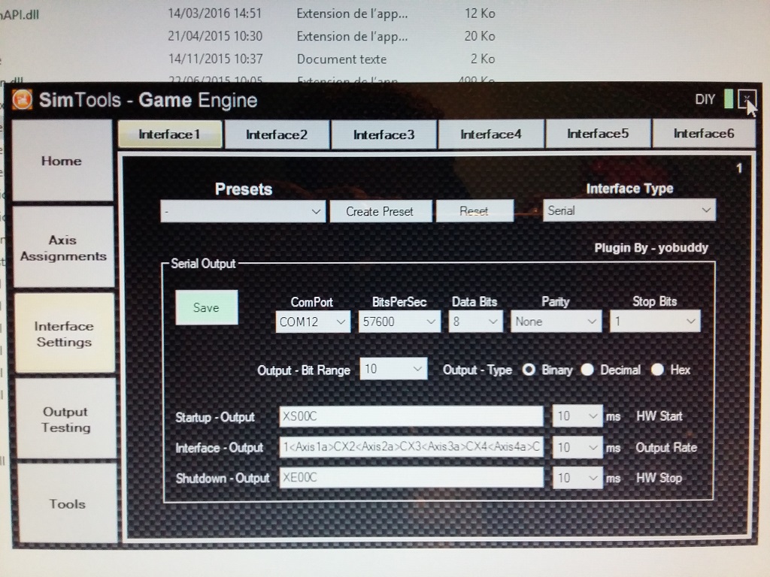Close the SimTools Game Engine window
Screen dimensions: 770x577
747,100
